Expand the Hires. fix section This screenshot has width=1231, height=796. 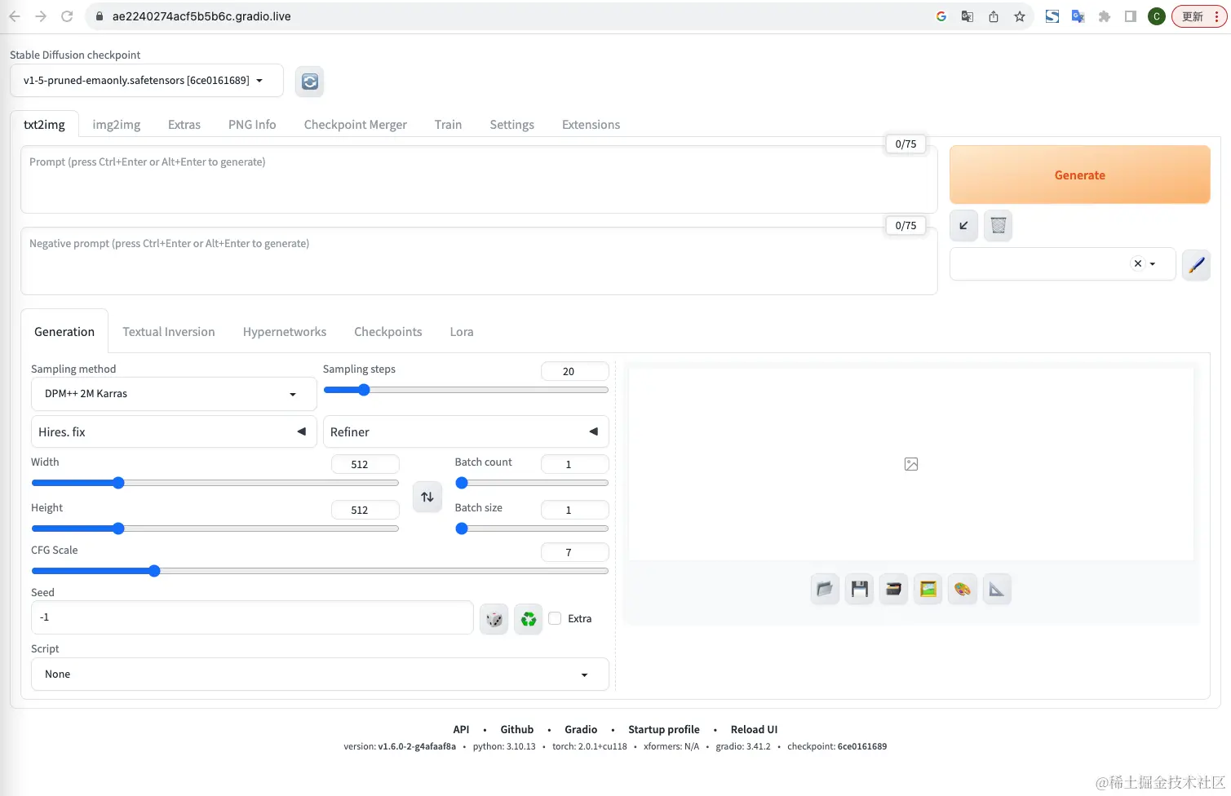point(174,431)
